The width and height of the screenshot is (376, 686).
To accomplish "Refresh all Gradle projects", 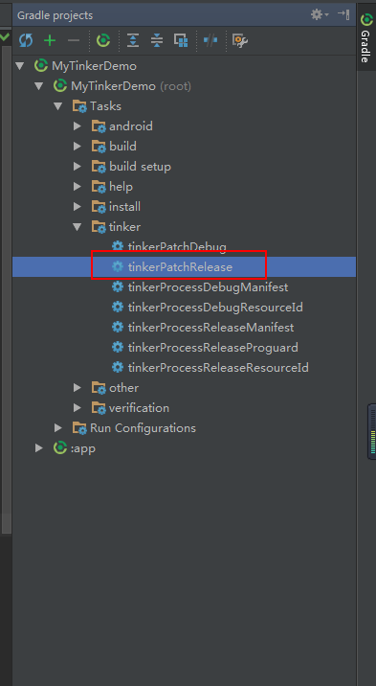I will click(26, 40).
